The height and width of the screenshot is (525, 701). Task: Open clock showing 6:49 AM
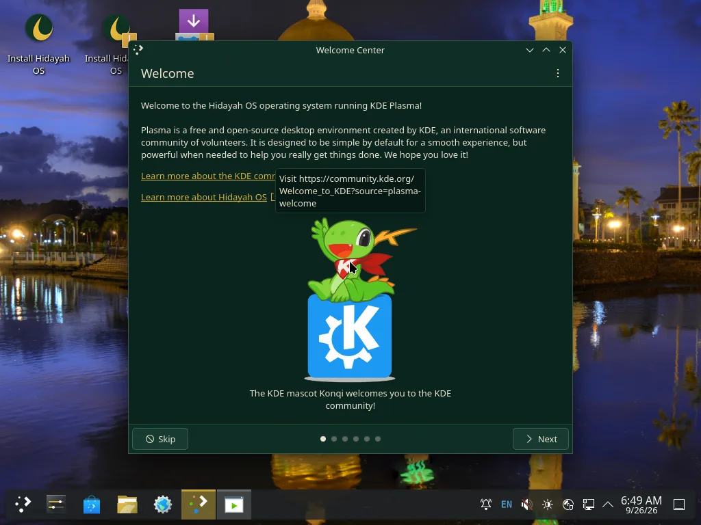click(641, 504)
